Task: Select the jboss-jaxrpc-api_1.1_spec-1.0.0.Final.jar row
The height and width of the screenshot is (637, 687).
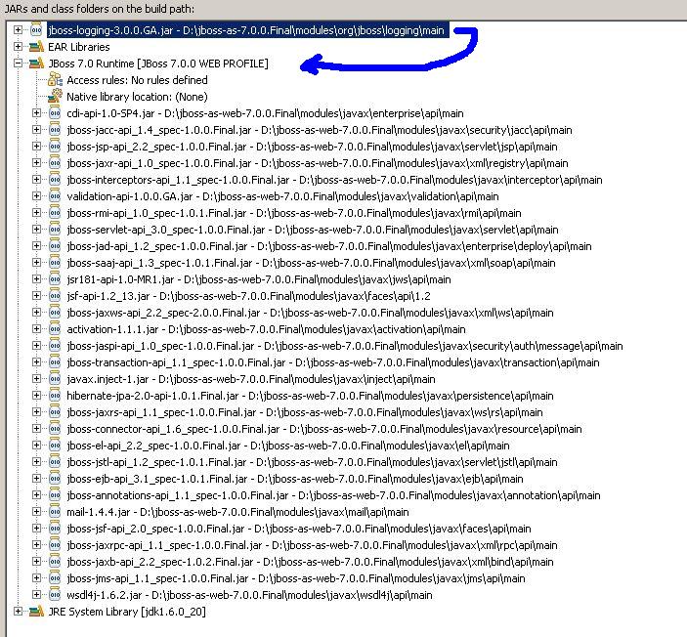Action: click(312, 545)
